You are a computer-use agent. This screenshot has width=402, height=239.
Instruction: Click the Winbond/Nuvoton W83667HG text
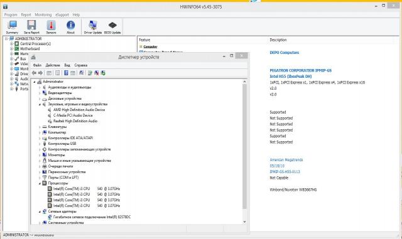[x=293, y=190]
